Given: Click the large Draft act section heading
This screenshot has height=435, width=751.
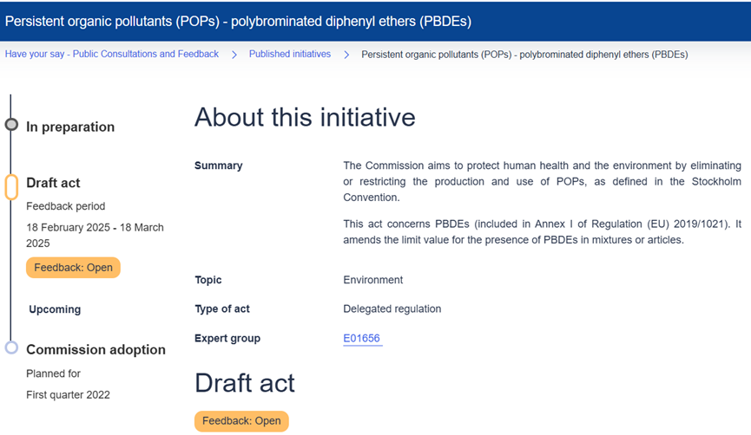Looking at the screenshot, I should 245,383.
